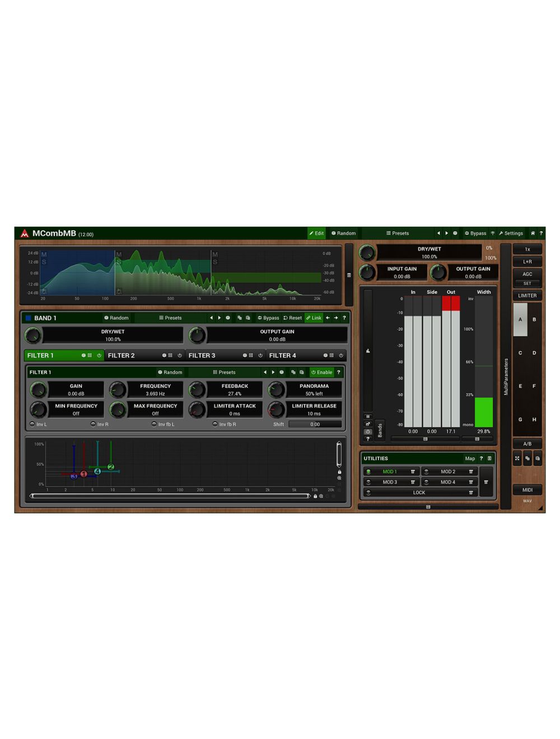
Task: Click the green filter node 2 in graph
Action: pos(111,467)
